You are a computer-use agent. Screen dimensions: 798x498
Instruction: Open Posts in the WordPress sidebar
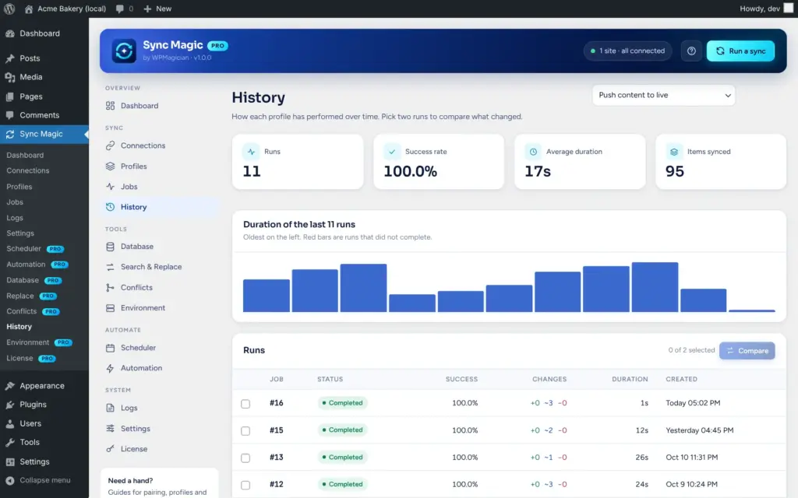(x=44, y=58)
